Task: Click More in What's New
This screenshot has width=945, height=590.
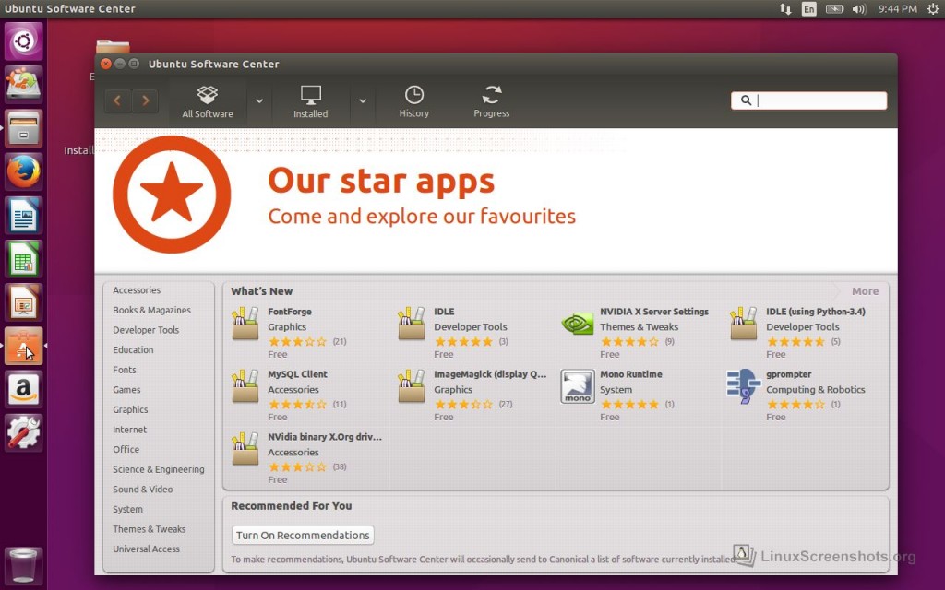Action: point(865,291)
